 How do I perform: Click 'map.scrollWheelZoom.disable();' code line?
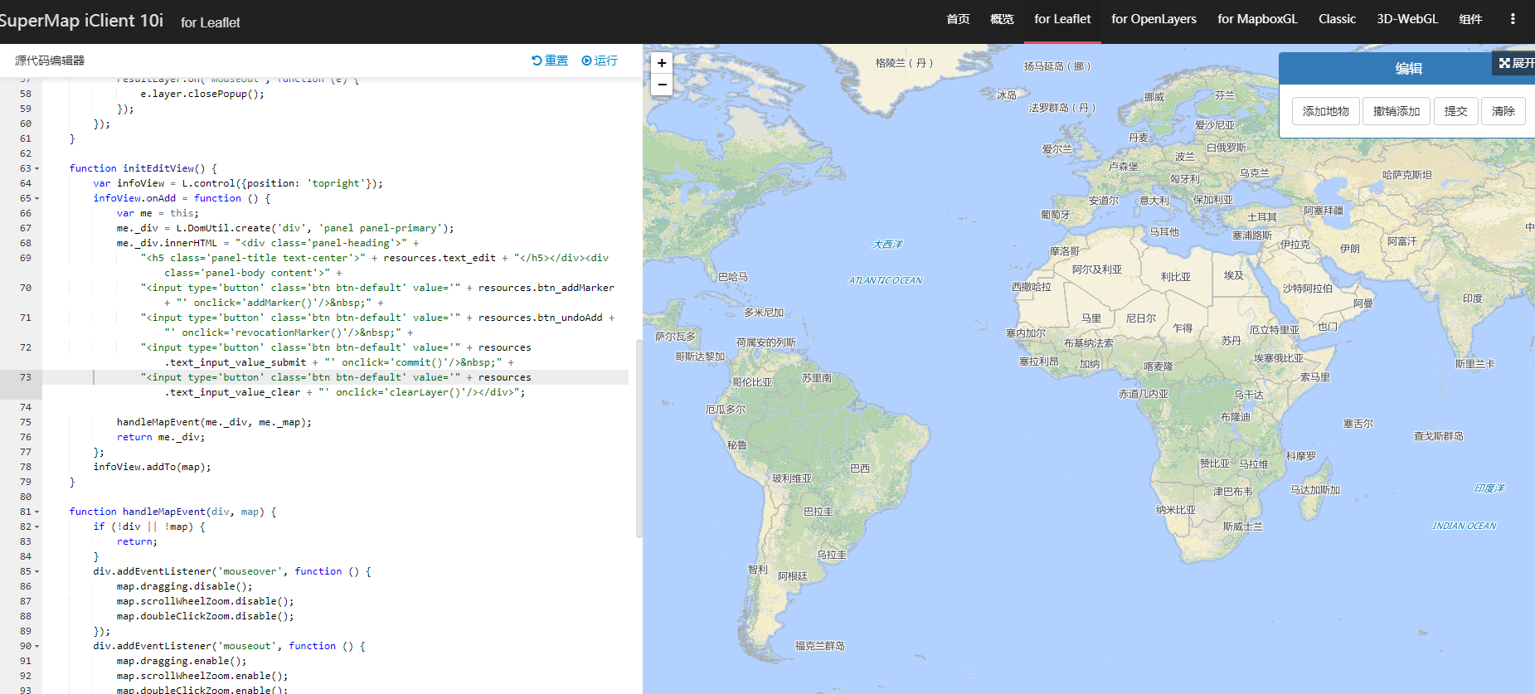205,601
